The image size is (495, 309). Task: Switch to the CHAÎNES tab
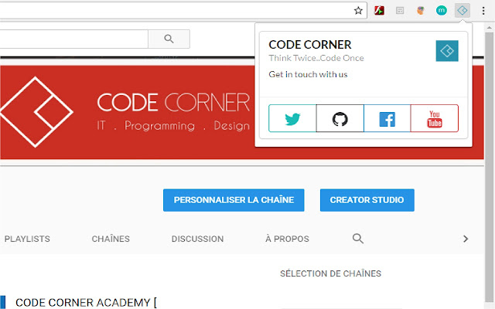click(x=111, y=239)
